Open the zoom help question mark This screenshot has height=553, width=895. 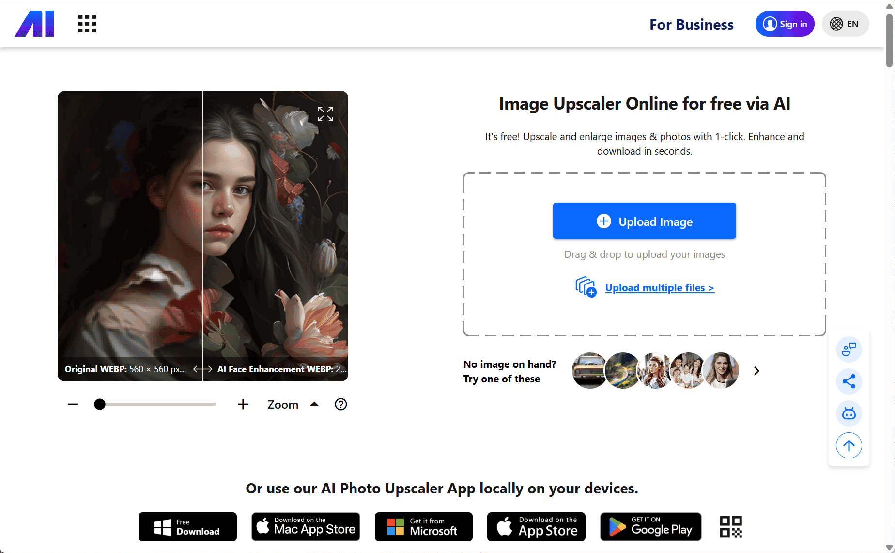340,404
